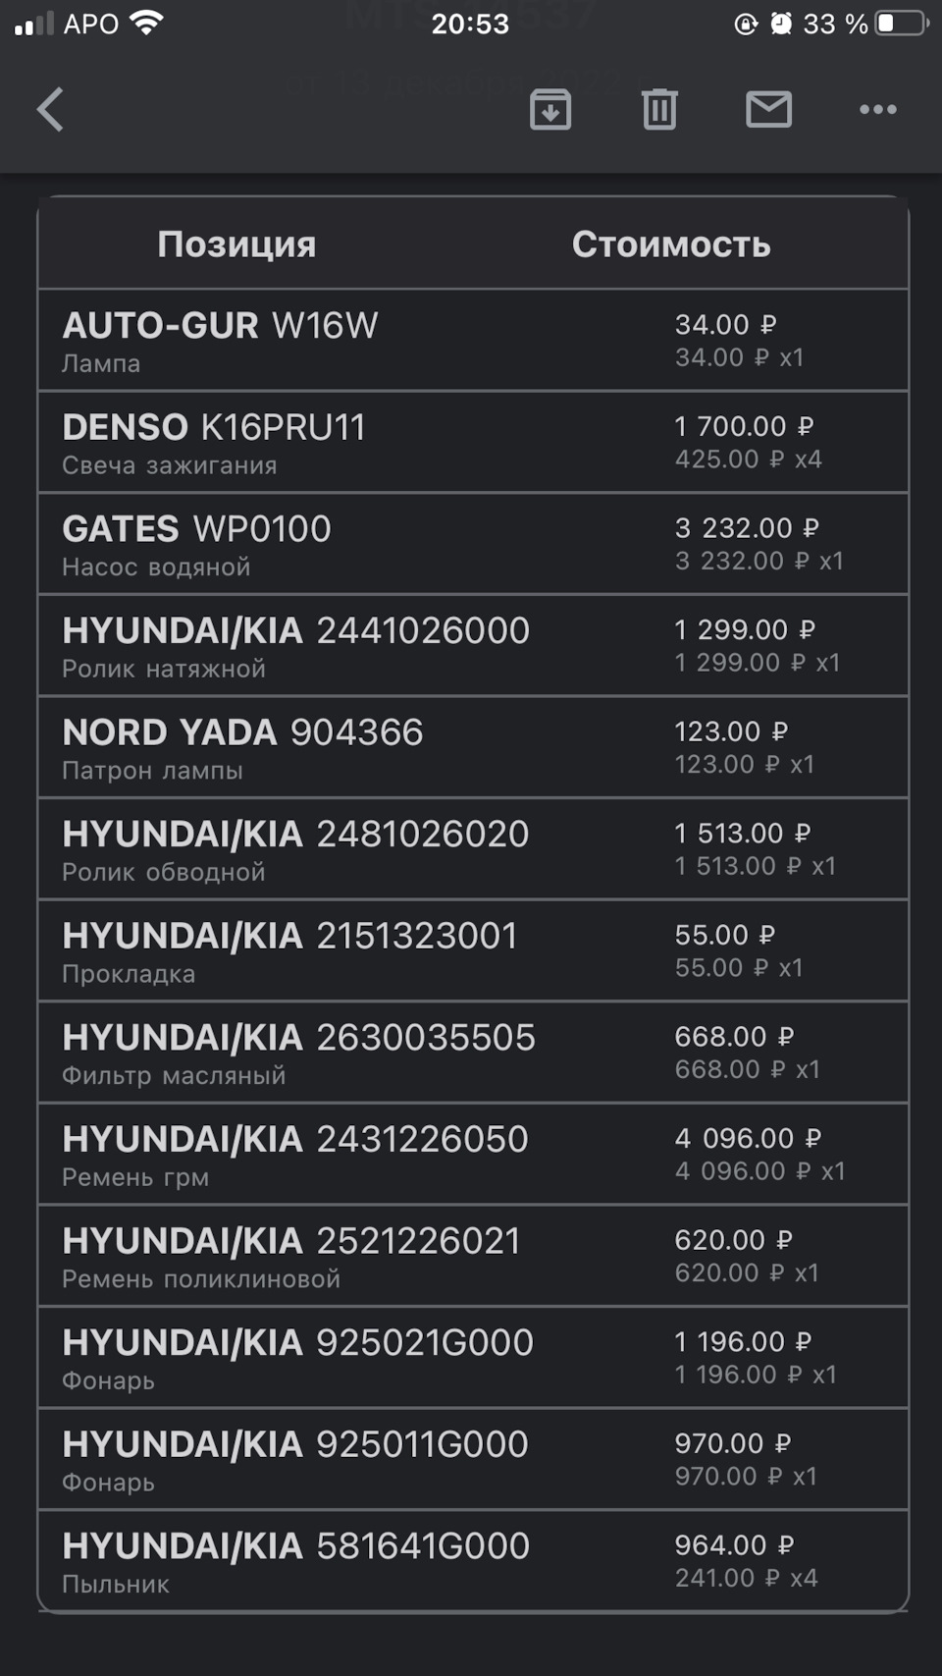Open the three-dots more options menu

pos(877,109)
